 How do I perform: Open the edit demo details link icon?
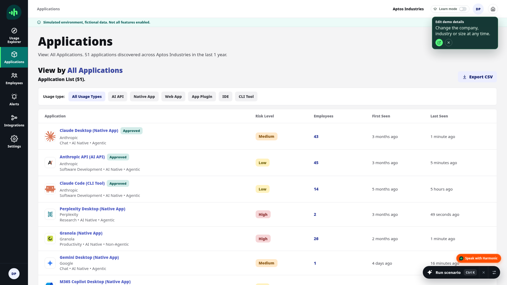(x=439, y=42)
